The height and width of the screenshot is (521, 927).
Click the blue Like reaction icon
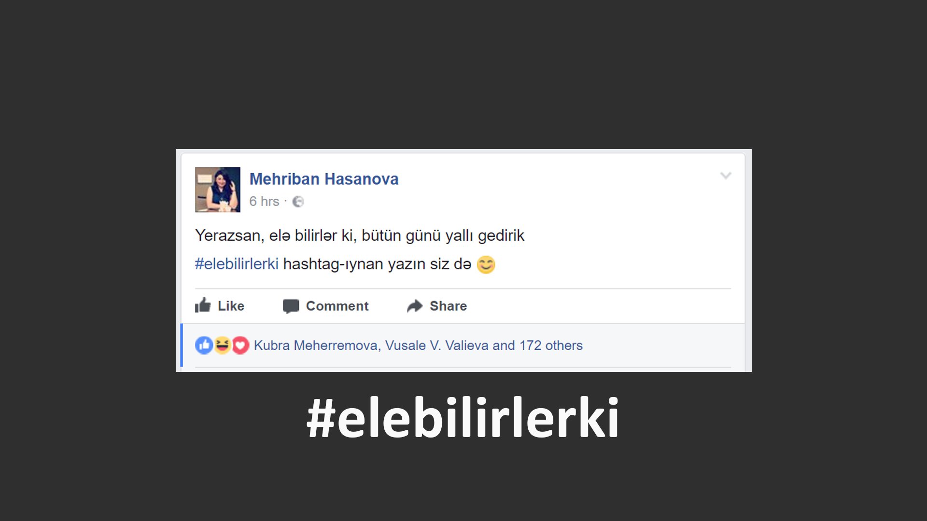(204, 345)
